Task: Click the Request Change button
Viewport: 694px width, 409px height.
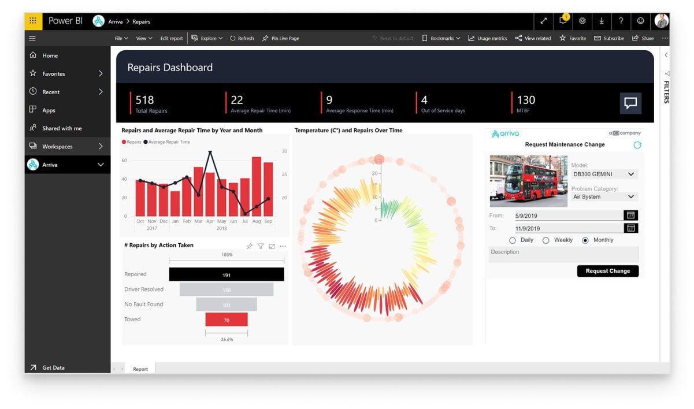Action: (x=607, y=271)
